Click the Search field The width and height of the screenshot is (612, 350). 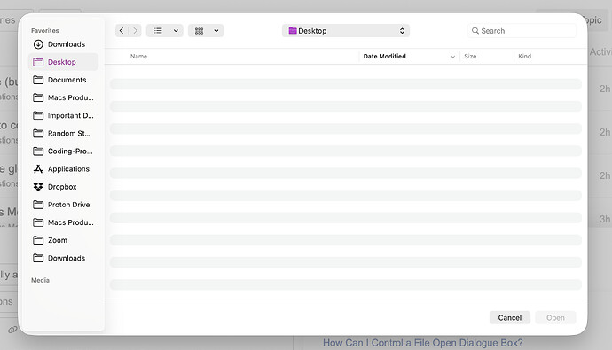click(522, 31)
